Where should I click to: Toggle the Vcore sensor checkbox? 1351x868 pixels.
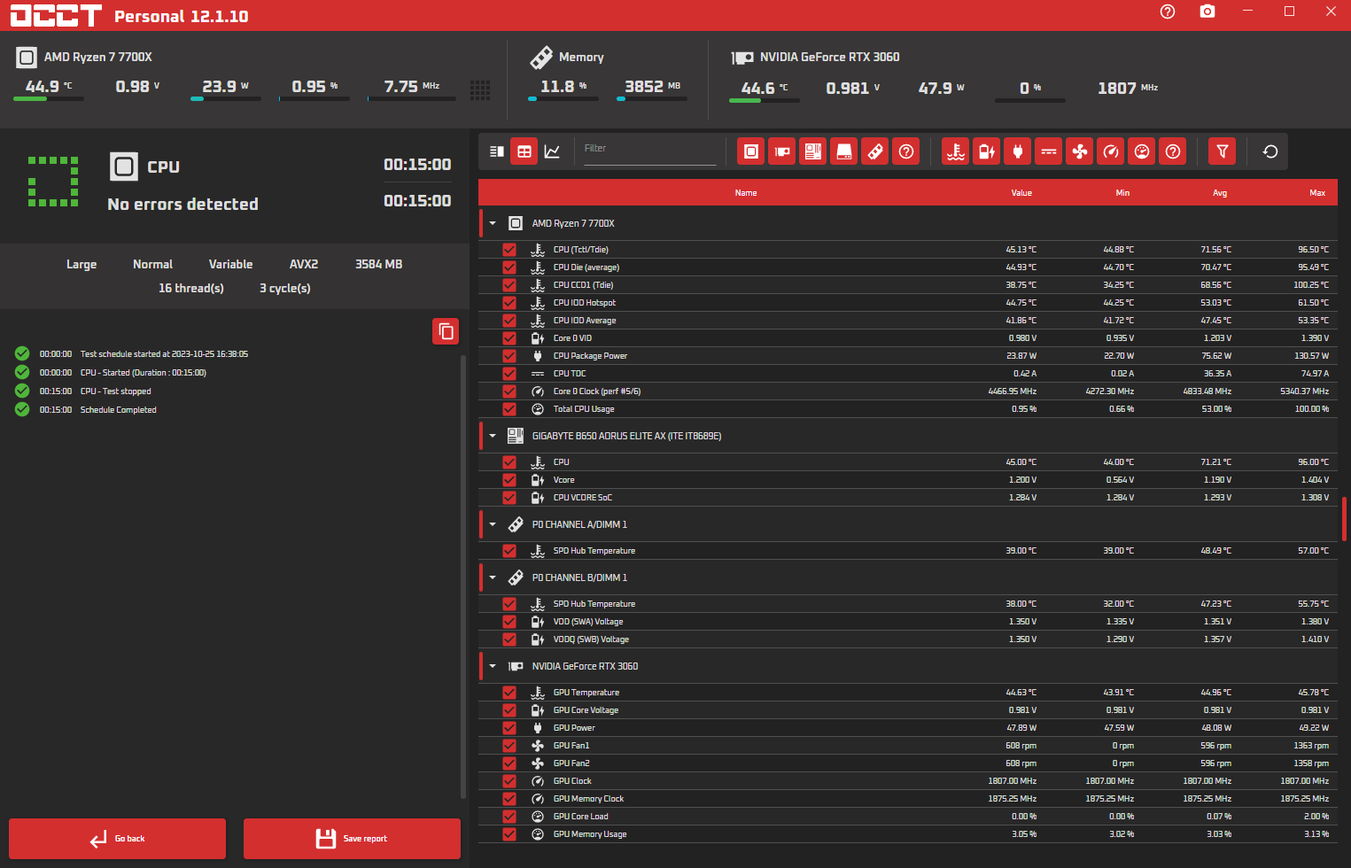[x=509, y=480]
